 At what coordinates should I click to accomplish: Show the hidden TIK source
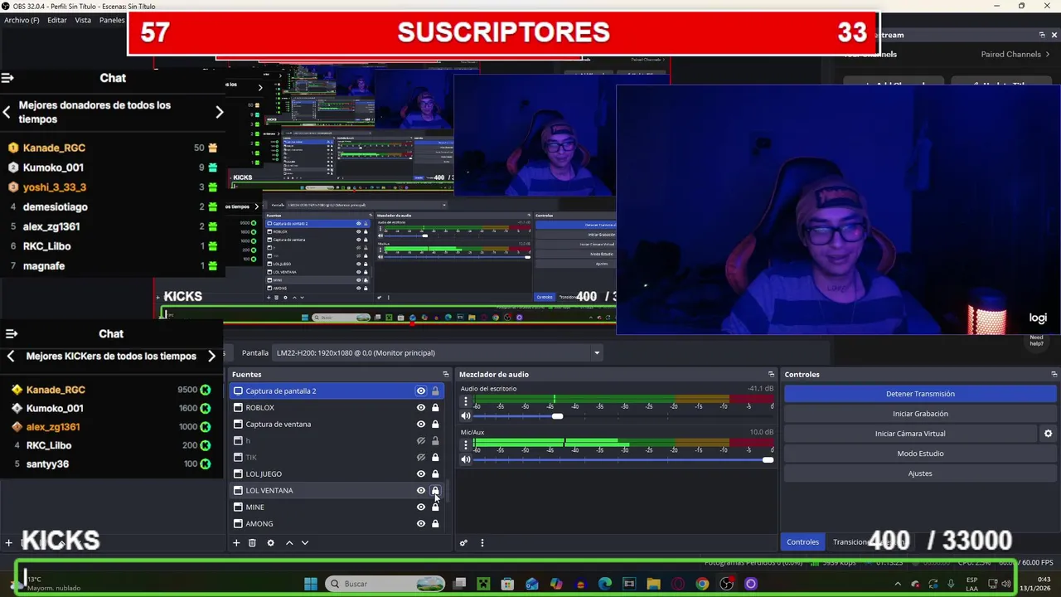click(x=420, y=458)
